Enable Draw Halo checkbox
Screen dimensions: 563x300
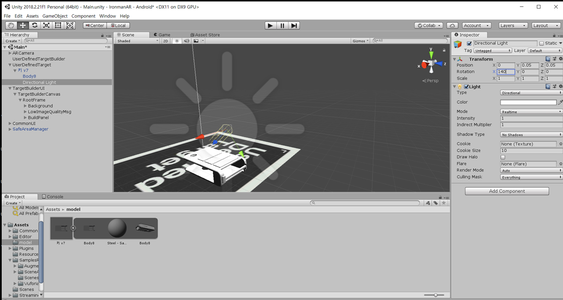[x=503, y=157]
